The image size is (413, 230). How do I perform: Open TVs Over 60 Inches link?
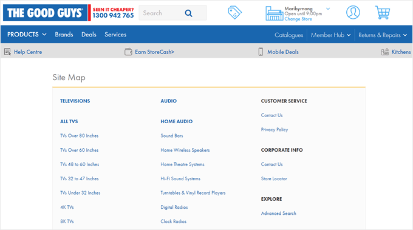point(80,150)
